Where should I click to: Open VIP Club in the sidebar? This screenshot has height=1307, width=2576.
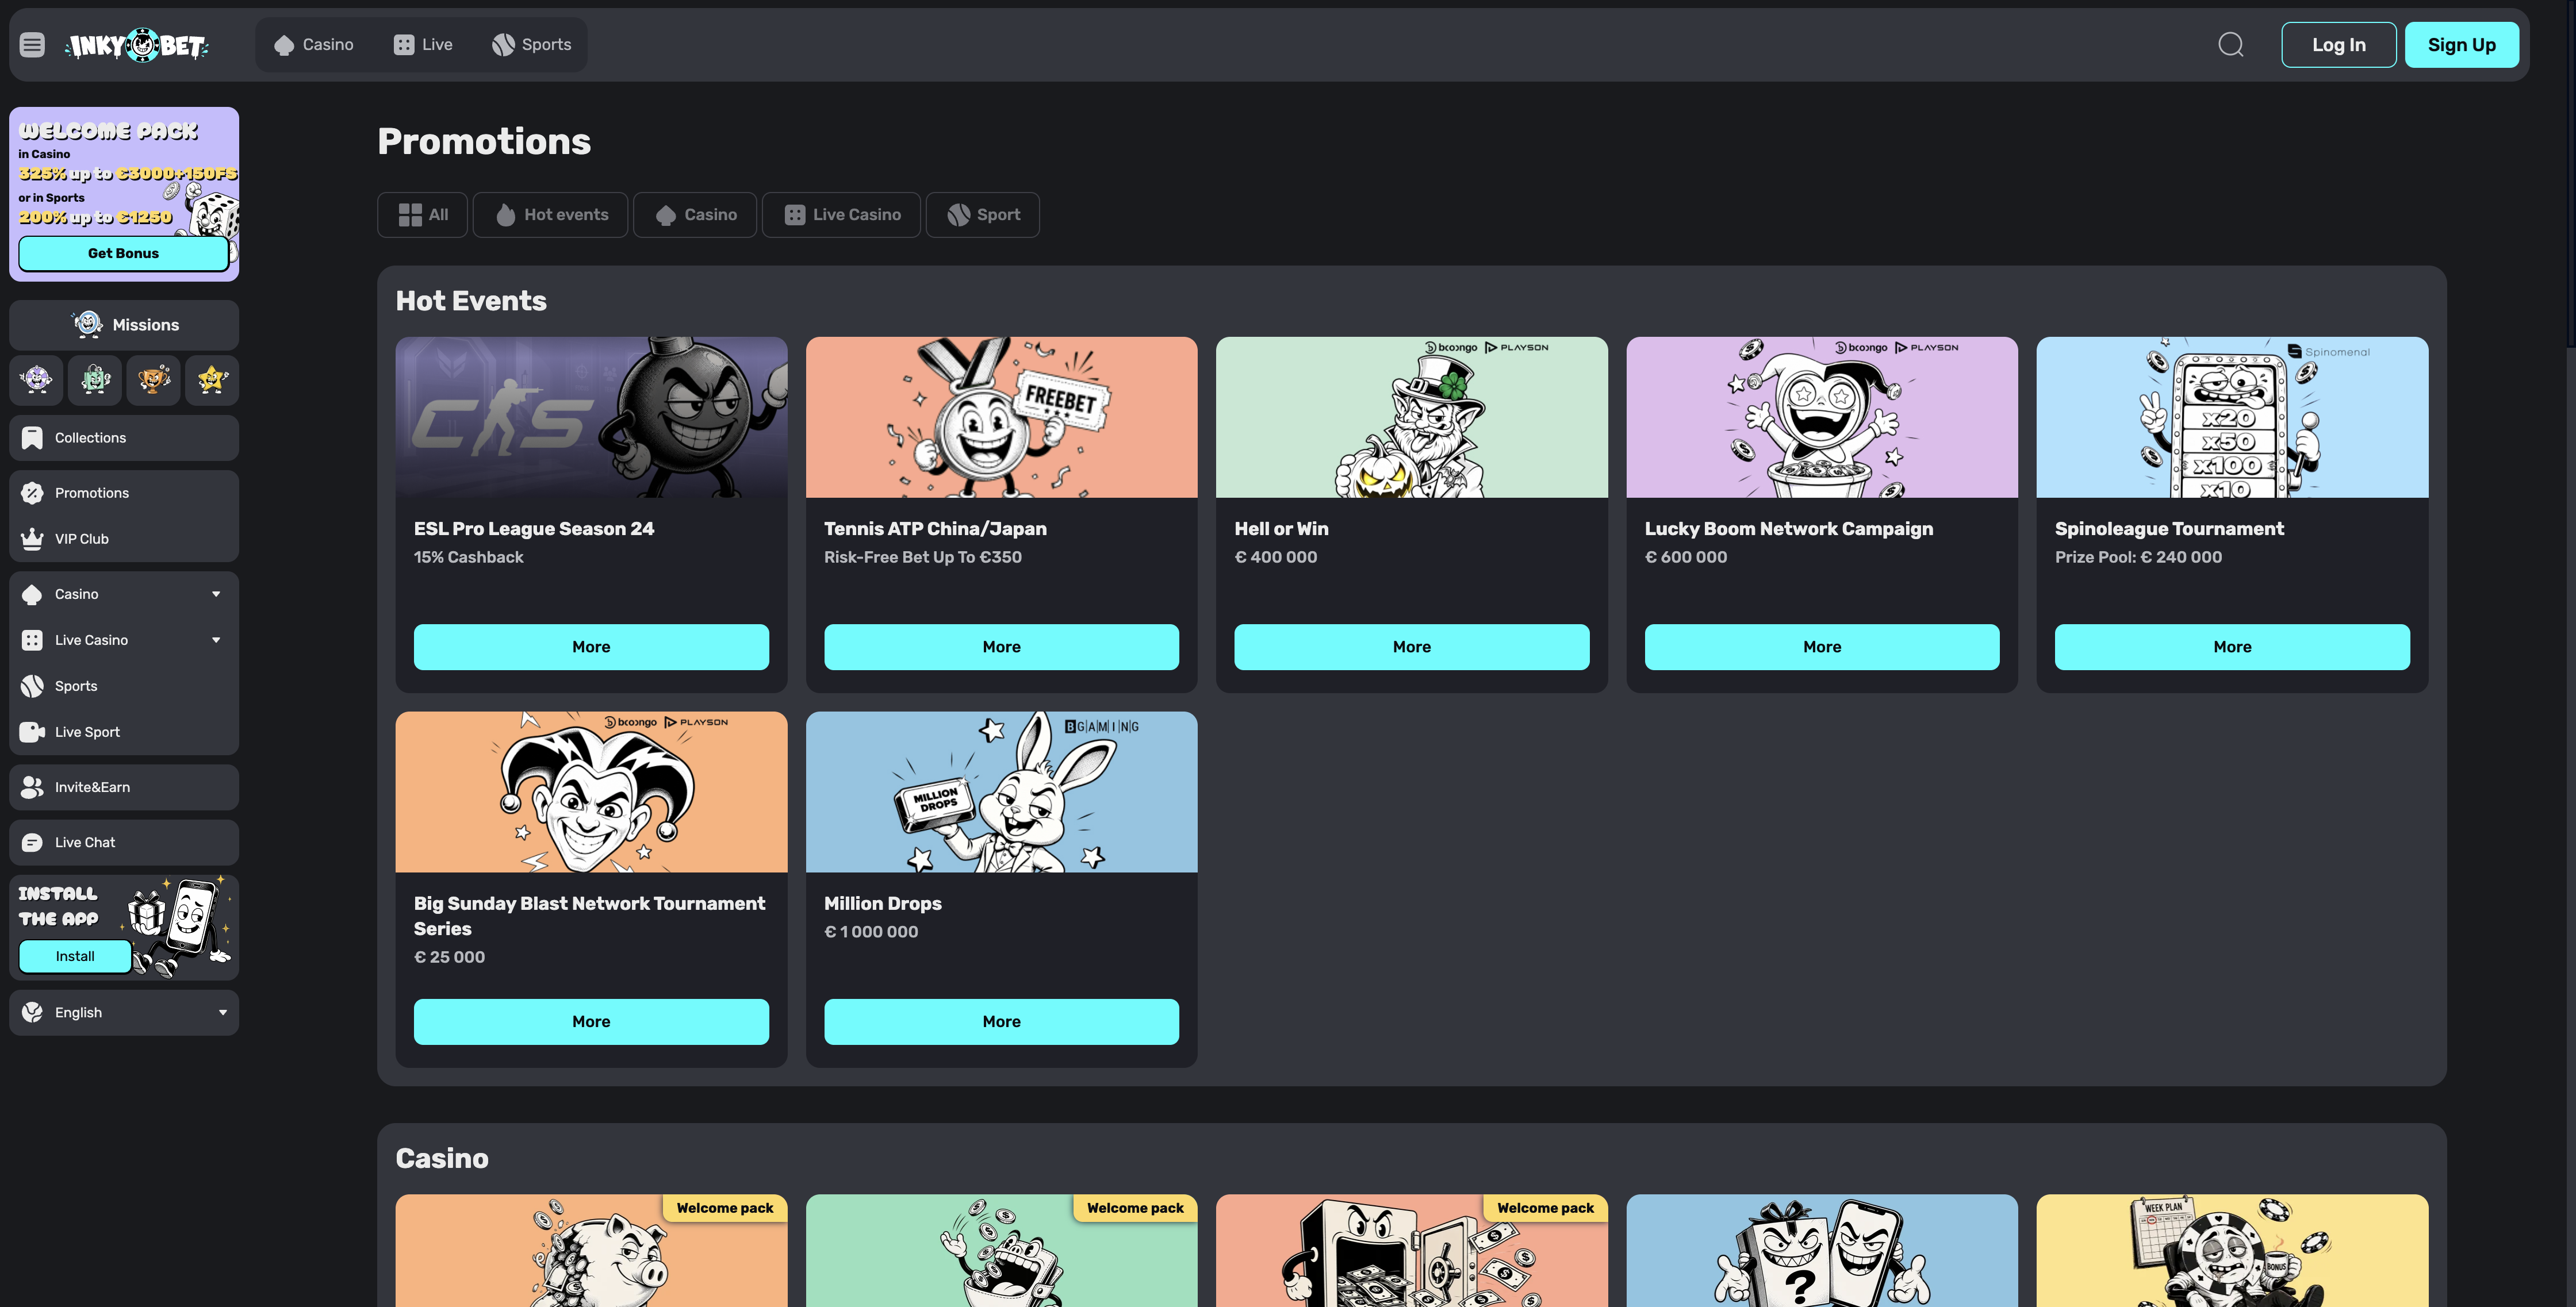click(x=124, y=539)
